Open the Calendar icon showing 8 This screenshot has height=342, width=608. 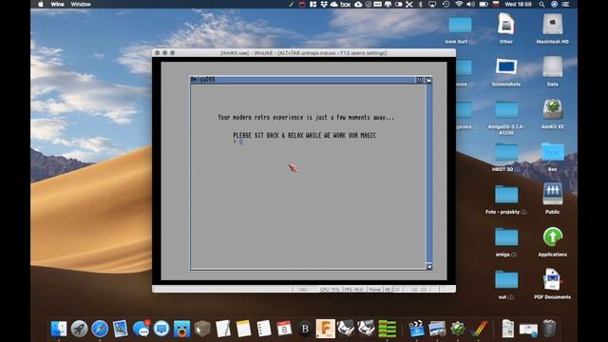pos(284,329)
